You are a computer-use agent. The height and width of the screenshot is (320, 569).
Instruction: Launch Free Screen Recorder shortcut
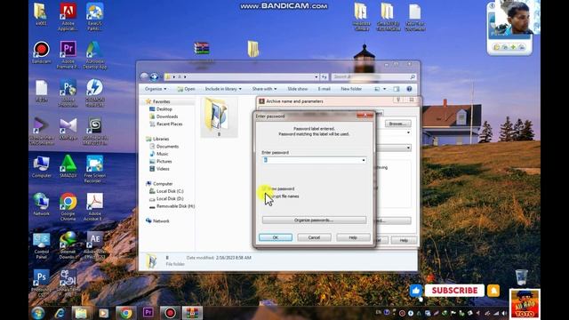(95, 169)
